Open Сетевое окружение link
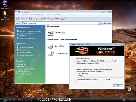 [26, 47]
